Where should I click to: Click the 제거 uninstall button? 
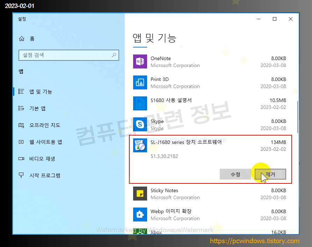point(270,174)
